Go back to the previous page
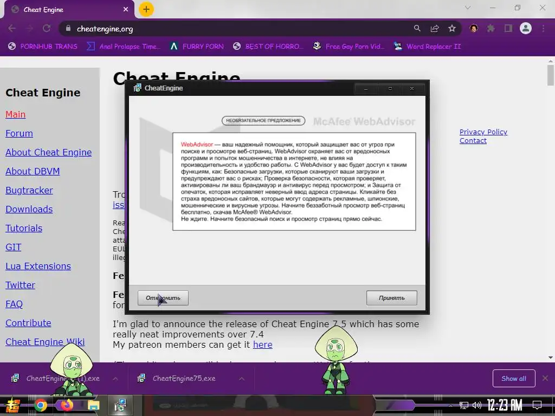 point(12,29)
